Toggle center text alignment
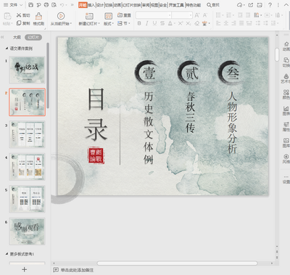This screenshot has height=275, width=290. pos(226,23)
